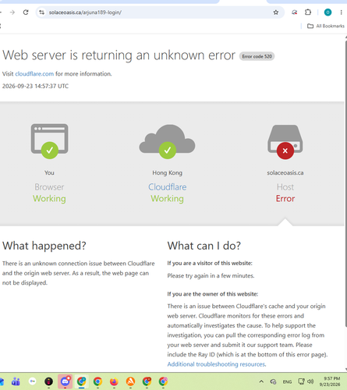
Task: Open Additional troubleshooting resources link
Action: point(216,364)
